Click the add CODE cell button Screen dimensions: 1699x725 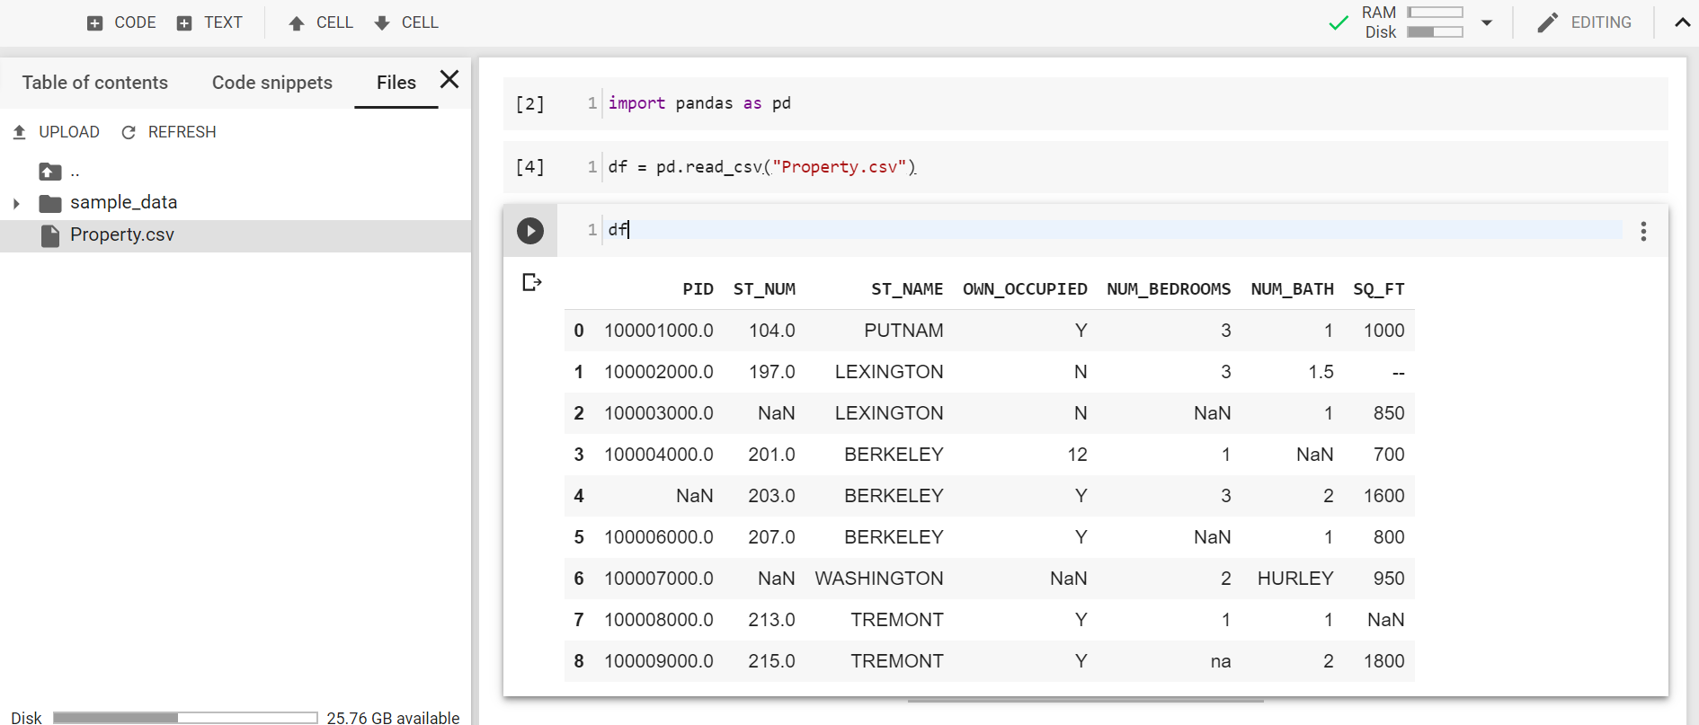coord(121,22)
